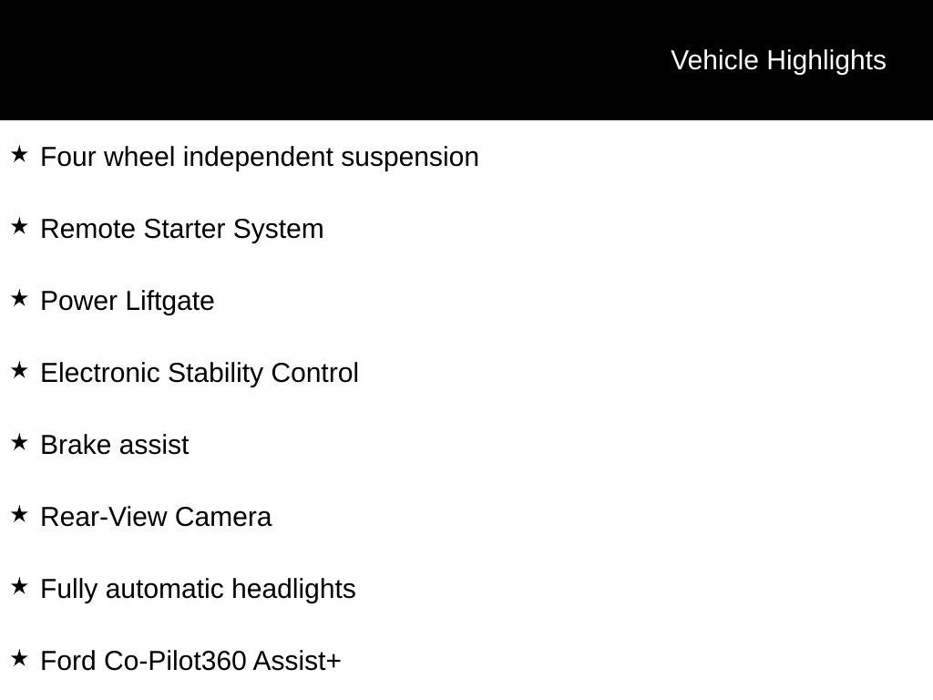Viewport: 933px width, 700px height.
Task: Click the Electronic Stability Control entry
Action: 200,373
